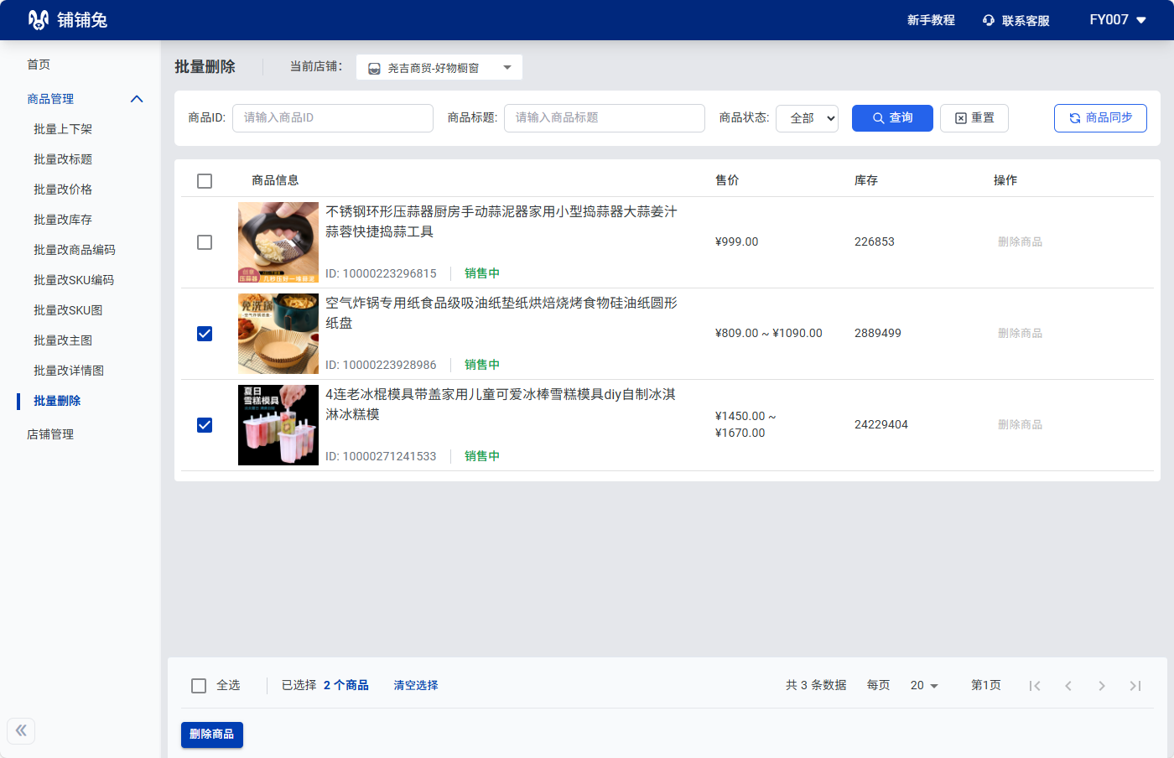Click the shop icon in store selector

point(375,68)
